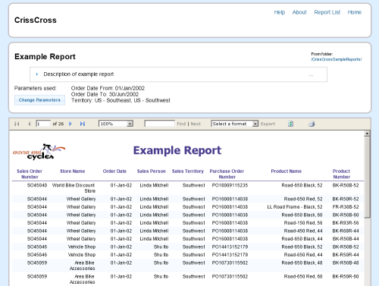Click the CrissCross site title

(x=36, y=20)
